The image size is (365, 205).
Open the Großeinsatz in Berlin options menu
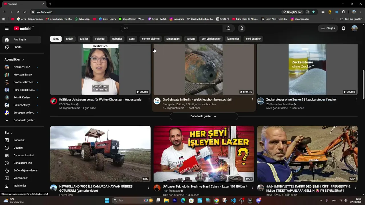(252, 100)
